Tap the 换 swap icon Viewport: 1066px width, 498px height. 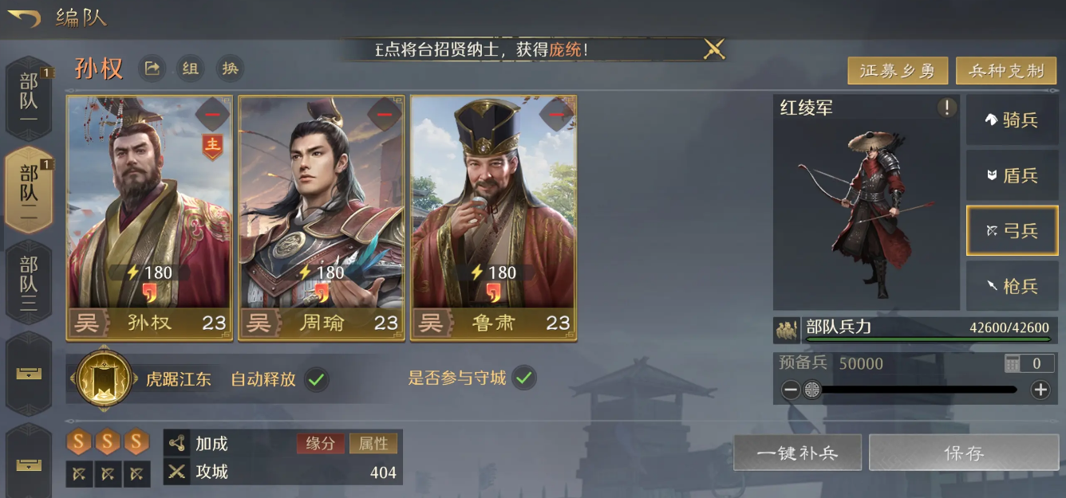(x=231, y=69)
